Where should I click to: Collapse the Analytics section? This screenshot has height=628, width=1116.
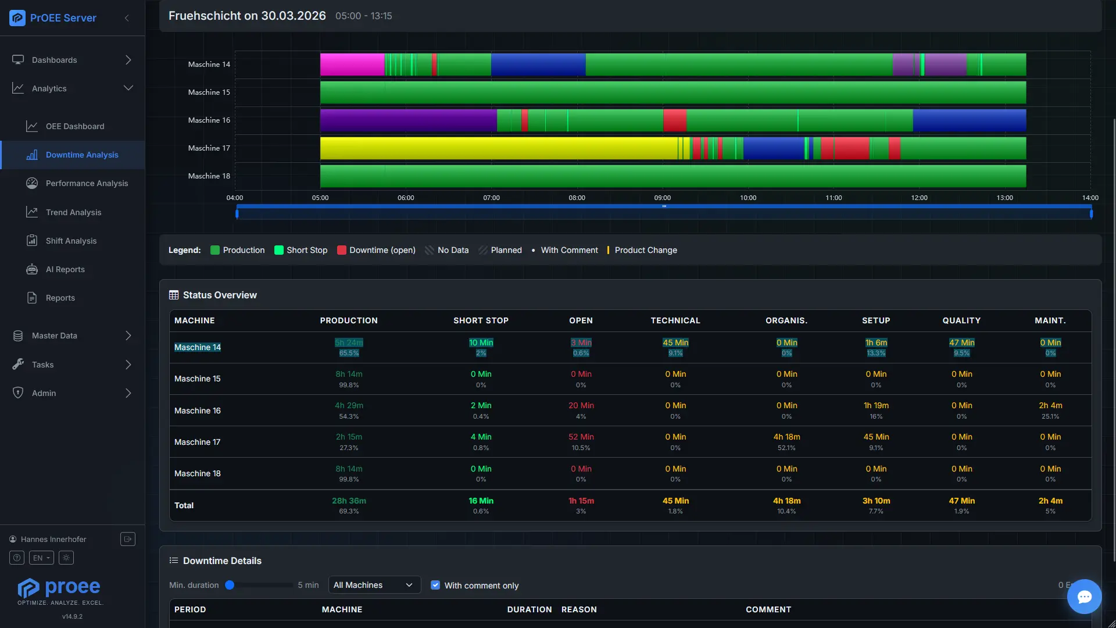click(73, 88)
